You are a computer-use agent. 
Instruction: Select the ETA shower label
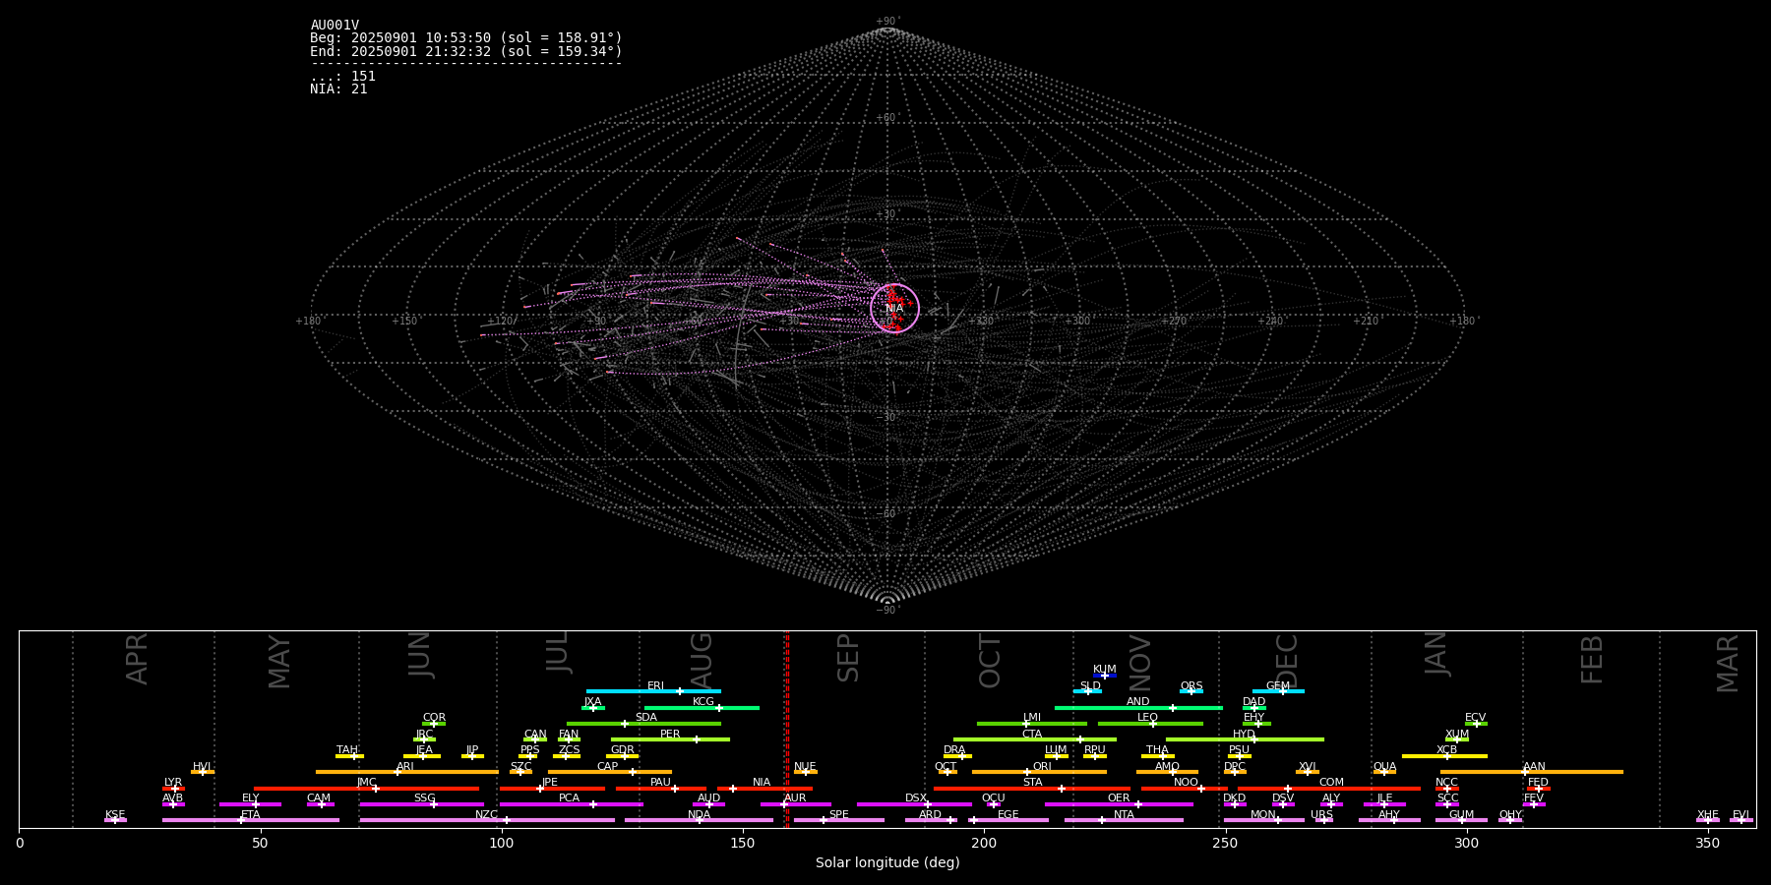point(251,814)
